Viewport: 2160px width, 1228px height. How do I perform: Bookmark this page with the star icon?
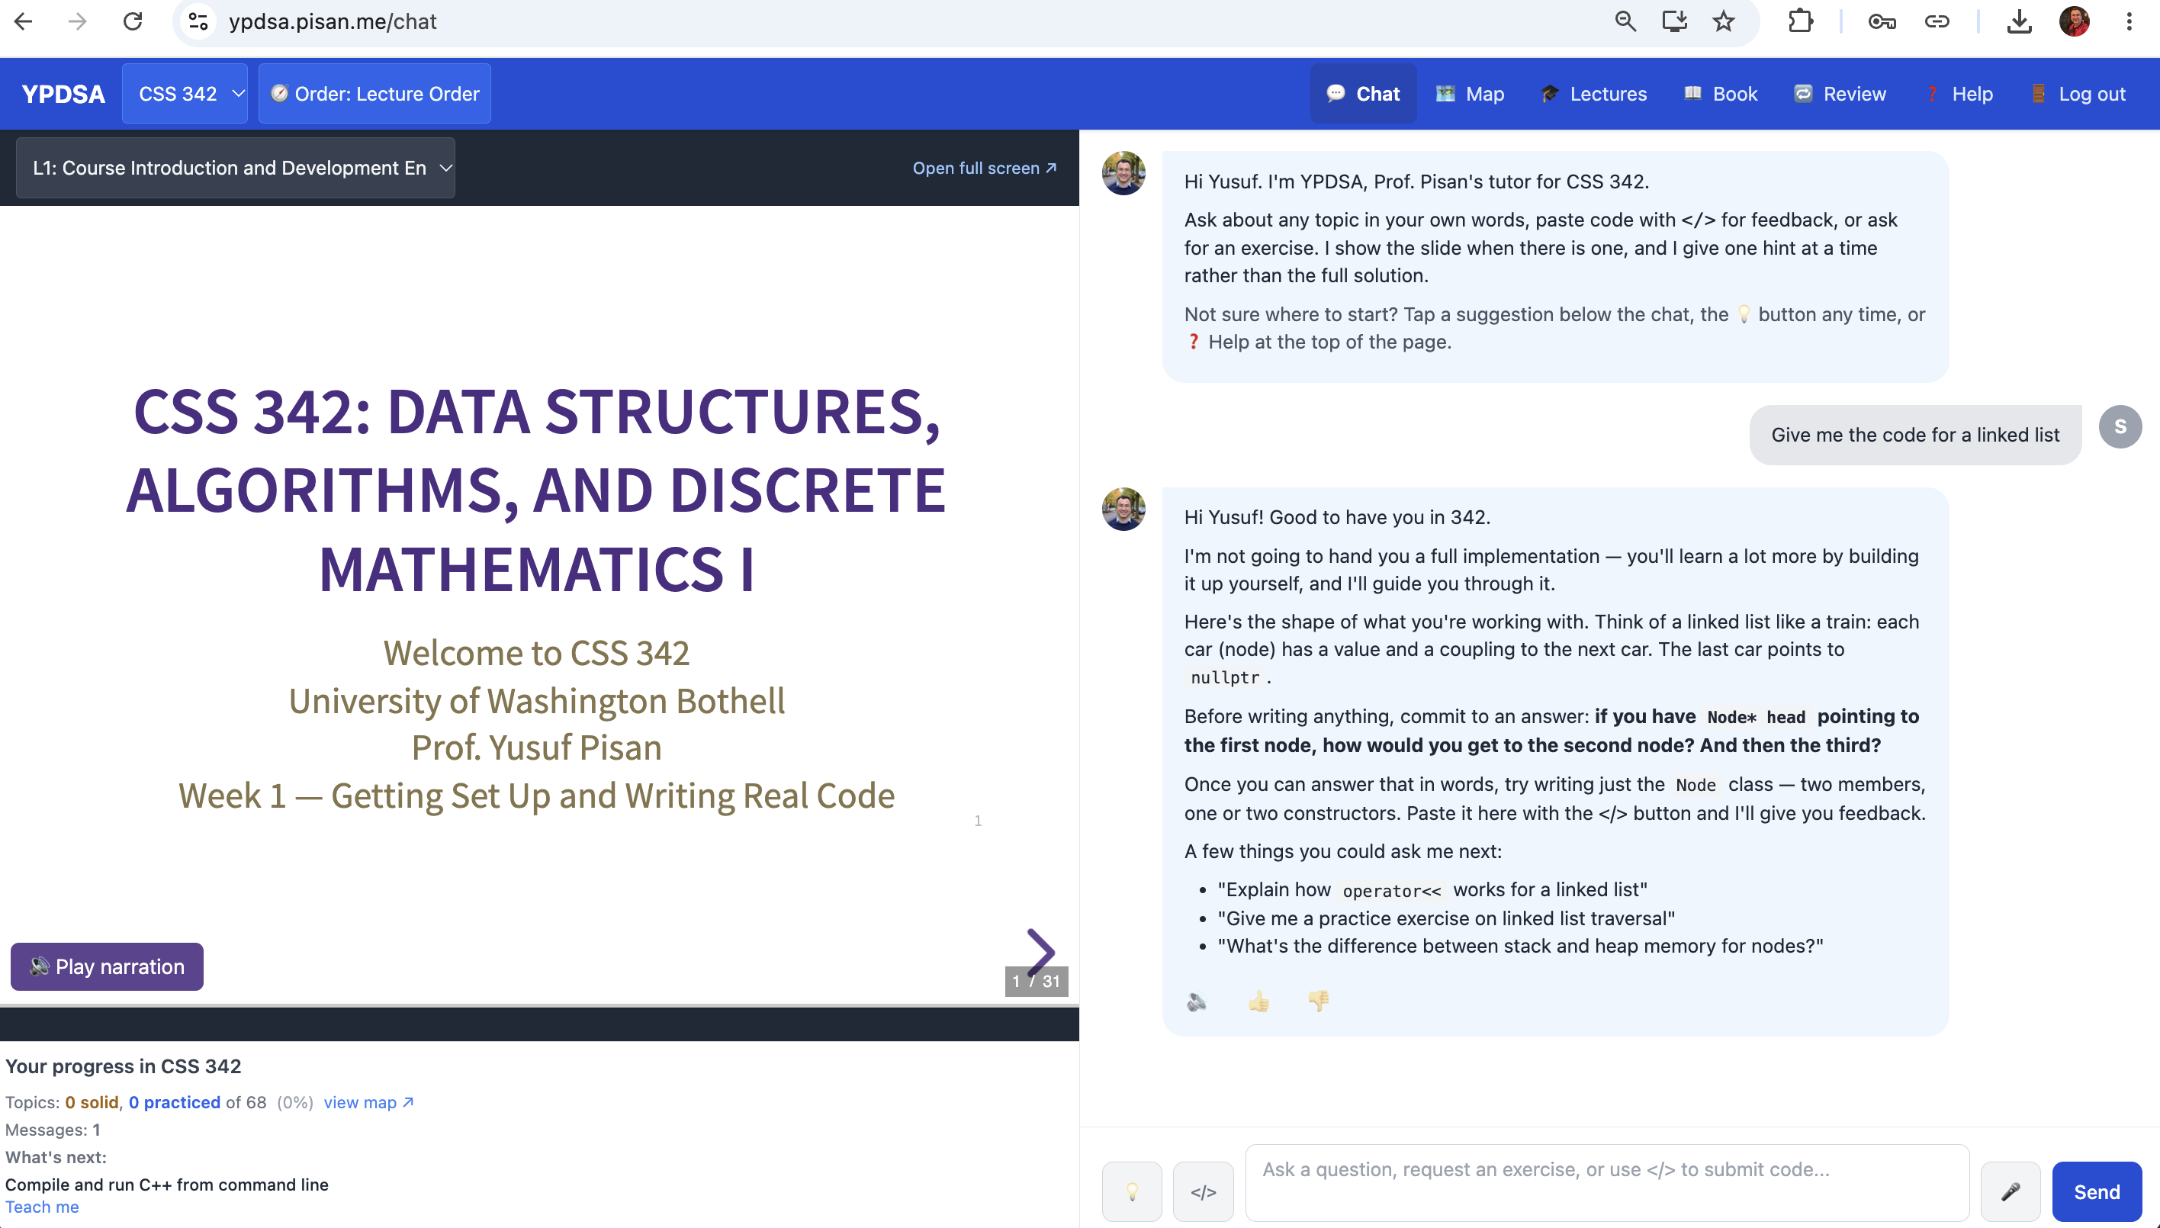[x=1723, y=21]
